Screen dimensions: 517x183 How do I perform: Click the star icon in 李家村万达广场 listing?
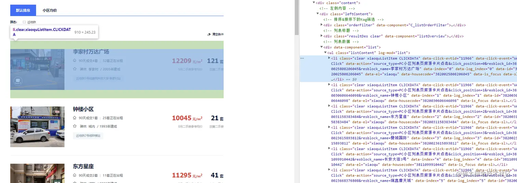pos(75,69)
